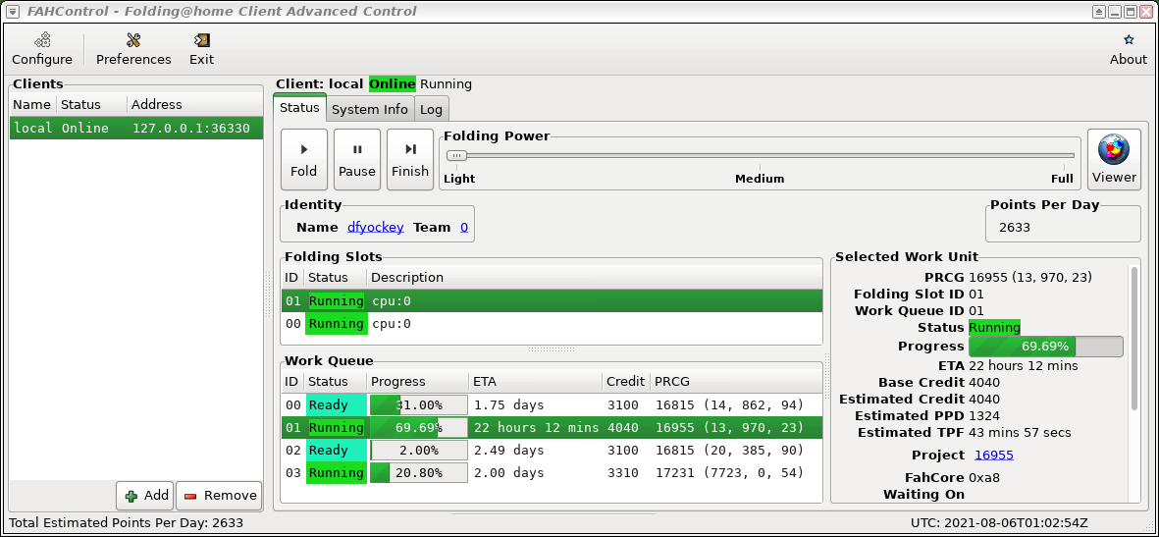Launch the protein Viewer
The image size is (1159, 537).
(1114, 160)
